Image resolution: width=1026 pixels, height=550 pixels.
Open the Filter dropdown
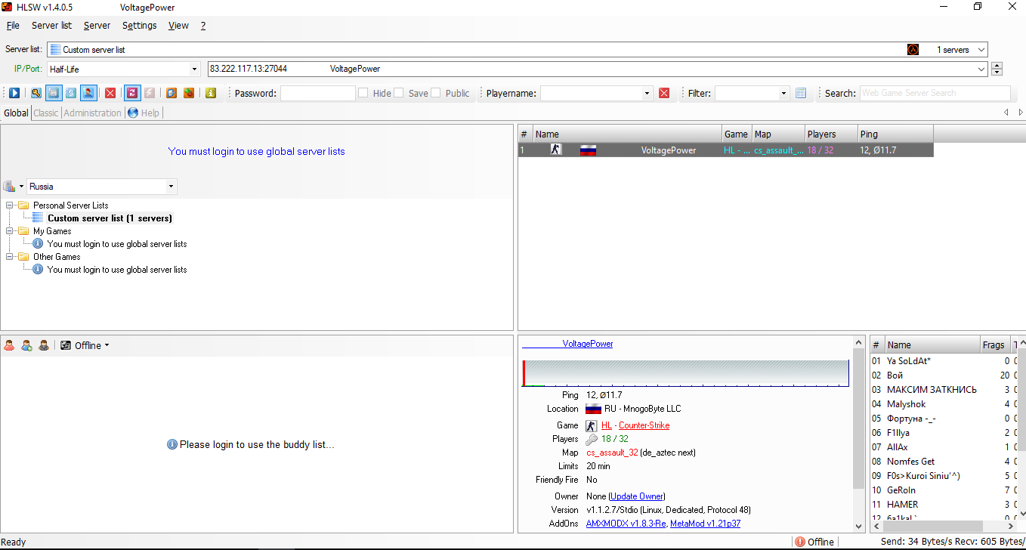click(x=783, y=93)
